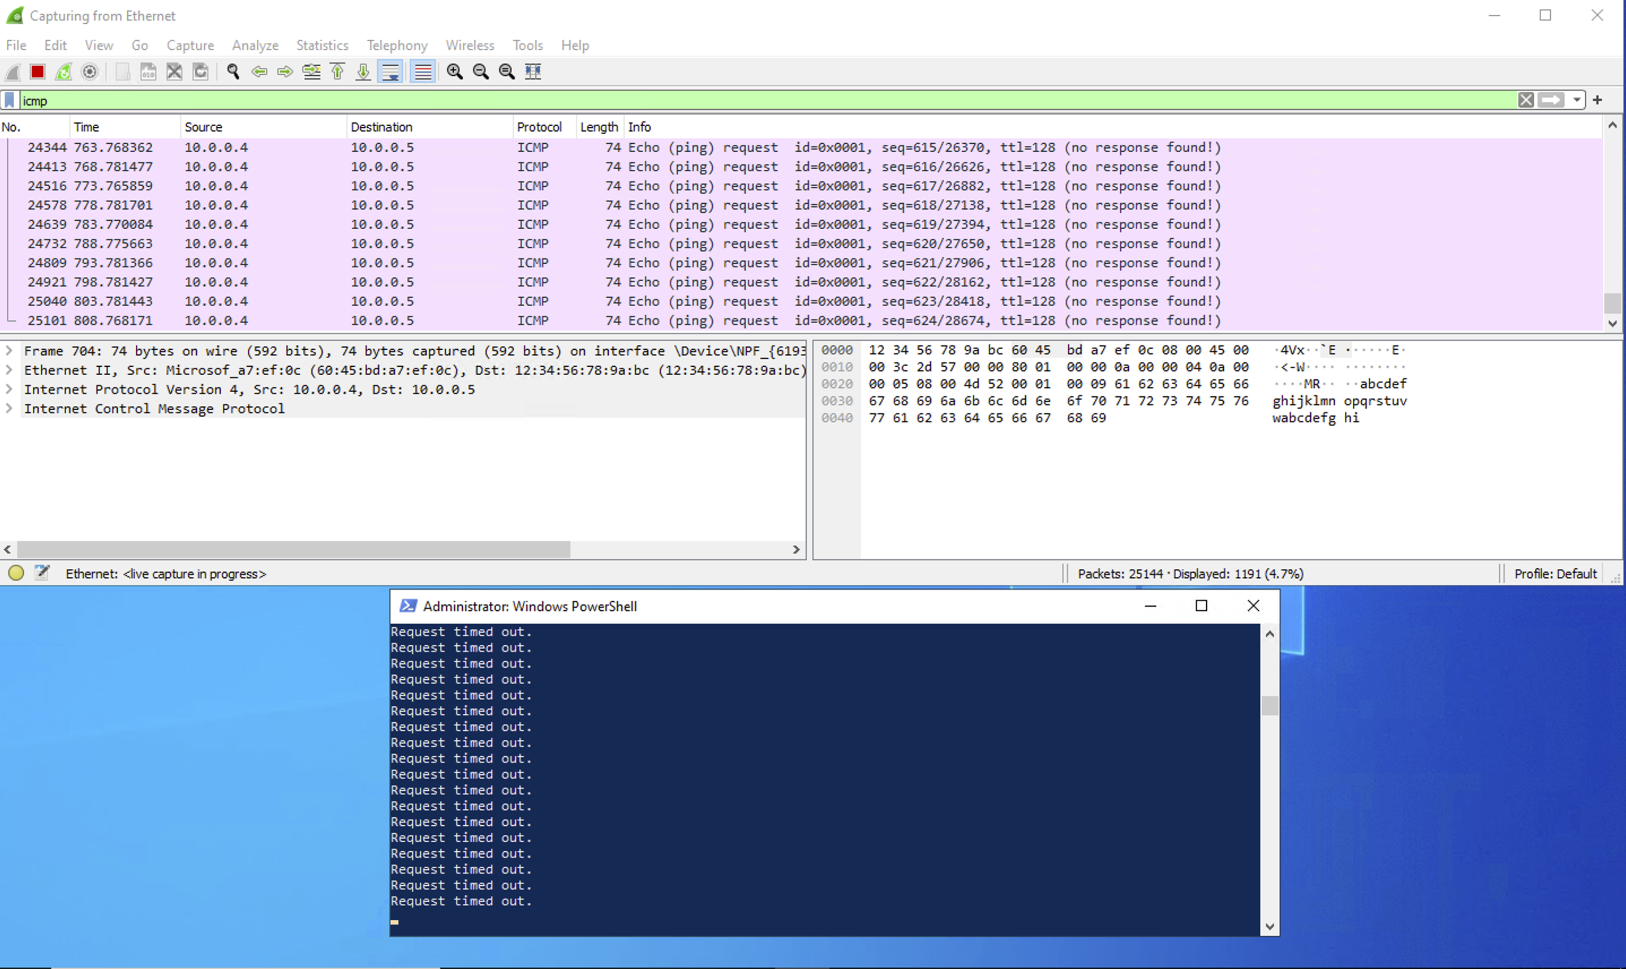Expand Internet Protocol Version 4 details
The height and width of the screenshot is (969, 1626).
click(x=9, y=389)
